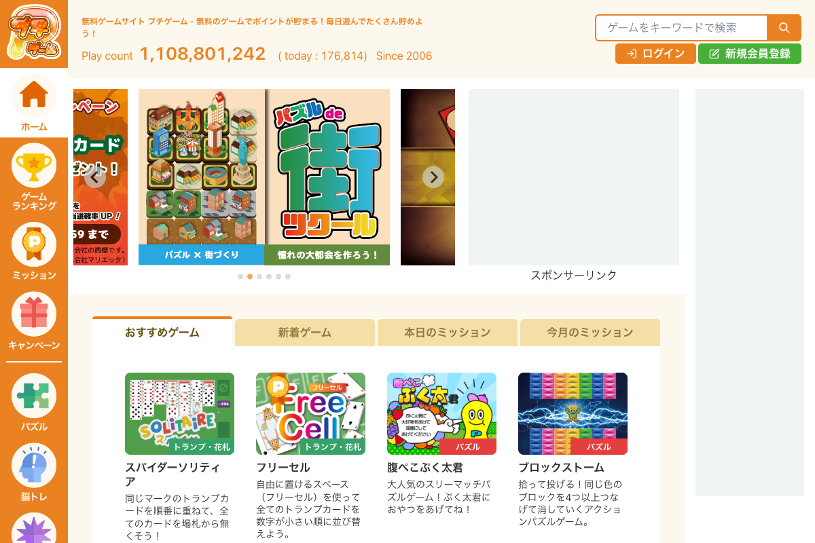Open the ホーム house icon

click(34, 96)
